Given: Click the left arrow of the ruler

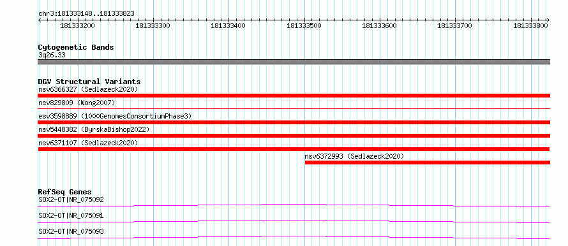Looking at the screenshot, I should [40, 20].
